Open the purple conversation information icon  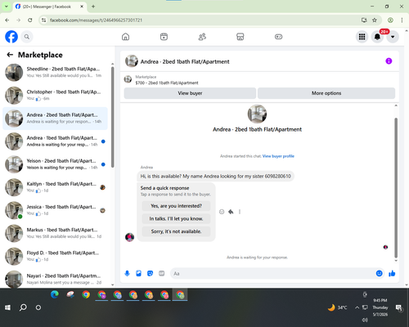tap(389, 61)
